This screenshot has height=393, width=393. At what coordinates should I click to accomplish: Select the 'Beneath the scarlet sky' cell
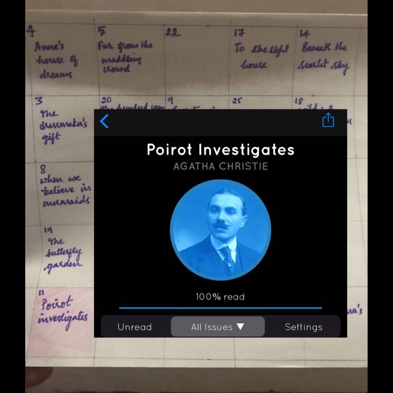323,57
